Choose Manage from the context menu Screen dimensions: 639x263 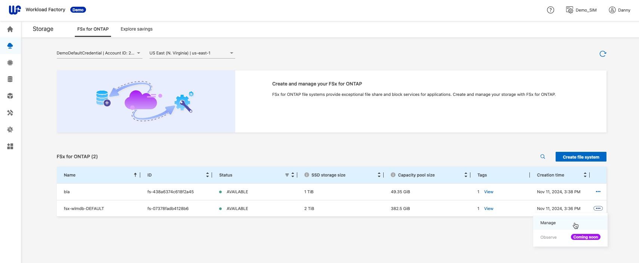tap(548, 223)
